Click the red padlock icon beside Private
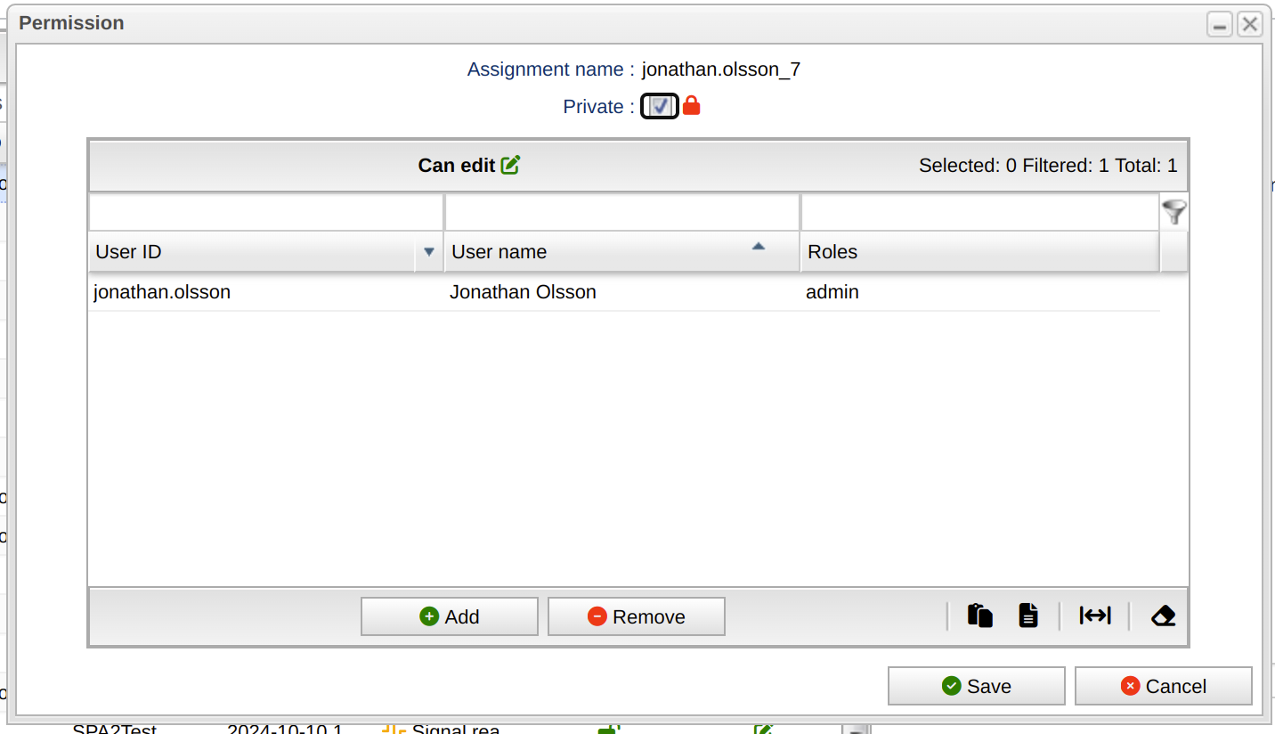The width and height of the screenshot is (1275, 734). (692, 106)
